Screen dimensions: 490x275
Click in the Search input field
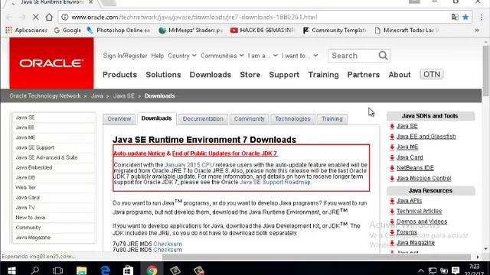click(352, 56)
